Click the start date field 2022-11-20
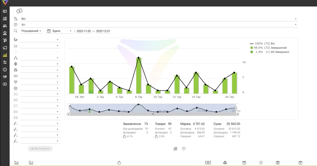 (84, 31)
